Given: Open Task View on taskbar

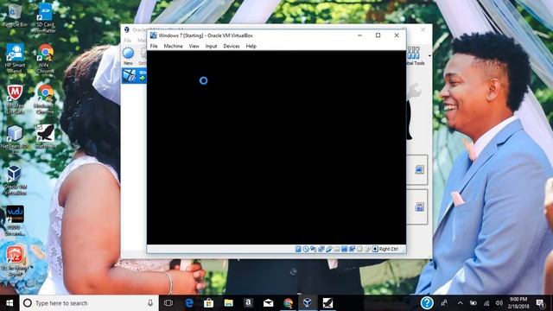Looking at the screenshot, I should [168, 303].
